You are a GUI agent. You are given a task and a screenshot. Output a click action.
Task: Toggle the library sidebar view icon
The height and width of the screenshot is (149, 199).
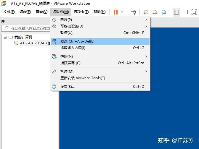[x=176, y=12]
